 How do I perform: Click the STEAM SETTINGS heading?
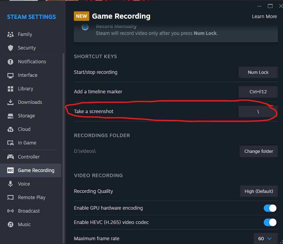click(31, 17)
